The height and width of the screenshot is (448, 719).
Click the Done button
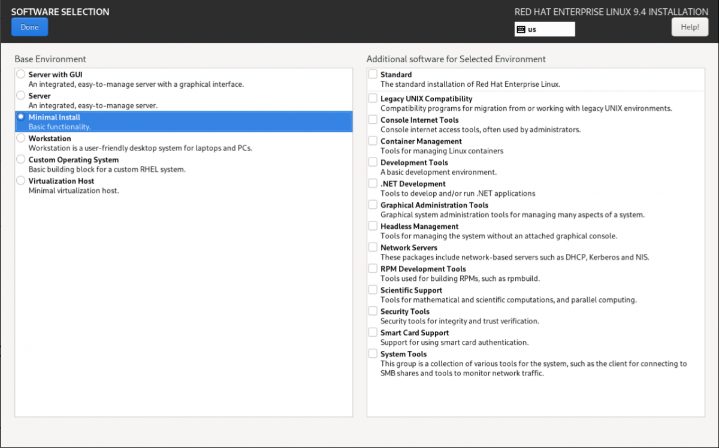[x=29, y=27]
